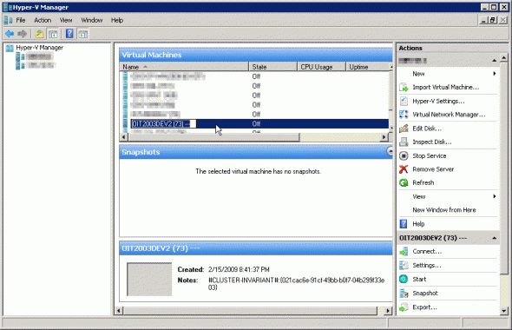Open the View menu
The image size is (512, 330).
(66, 20)
